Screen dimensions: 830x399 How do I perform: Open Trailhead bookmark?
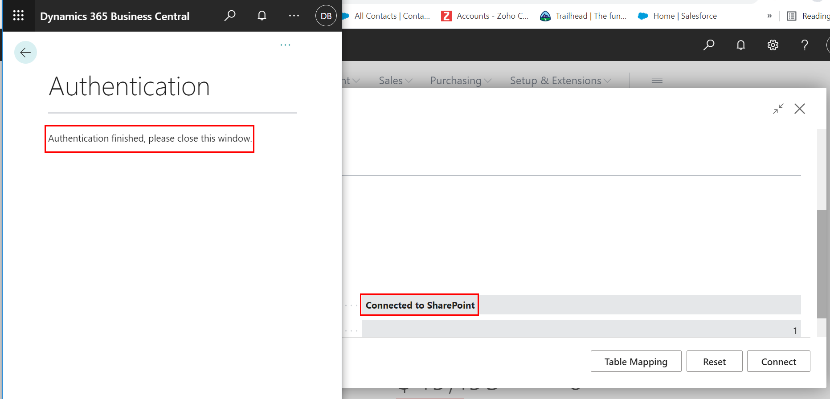coord(583,16)
